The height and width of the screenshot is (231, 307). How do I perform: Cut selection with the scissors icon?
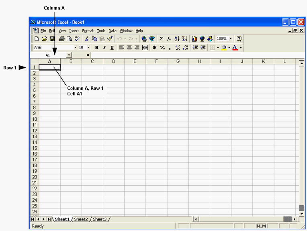86,38
